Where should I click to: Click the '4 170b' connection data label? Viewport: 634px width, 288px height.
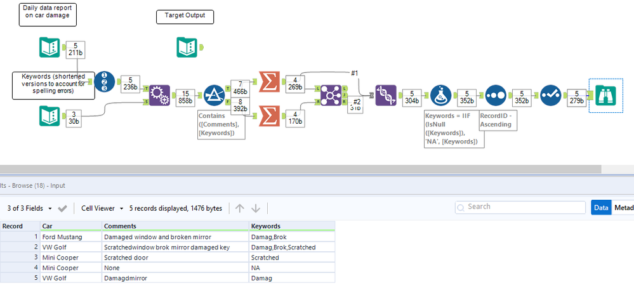pyautogui.click(x=296, y=118)
